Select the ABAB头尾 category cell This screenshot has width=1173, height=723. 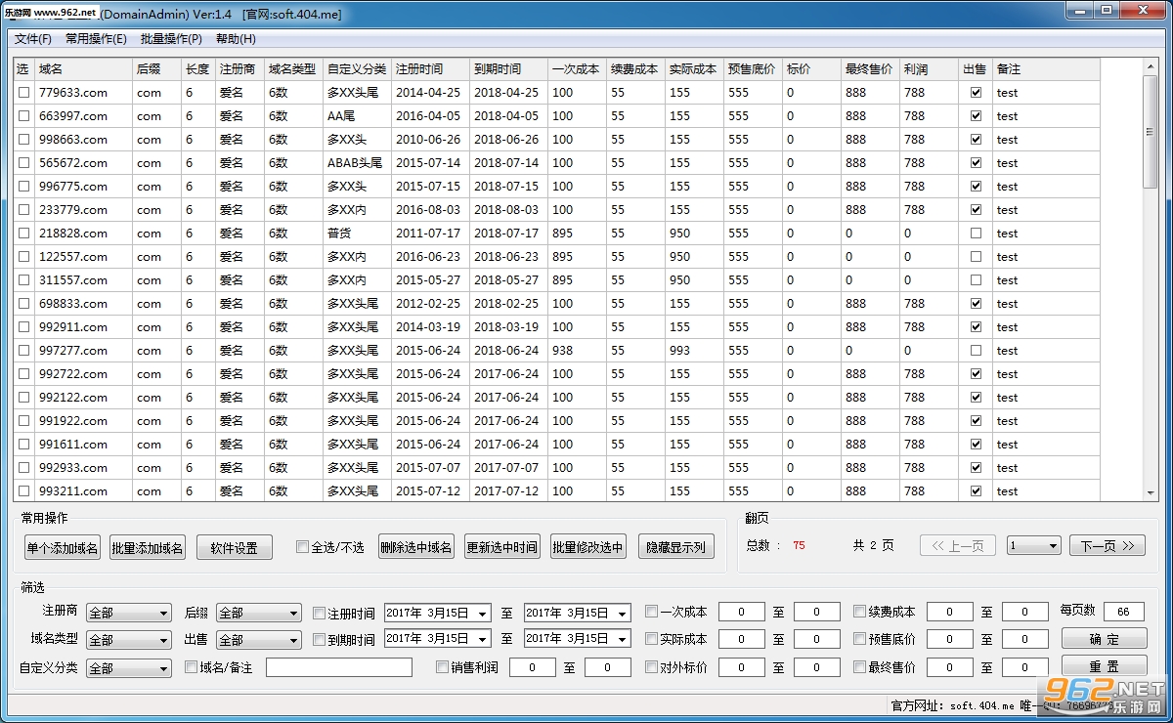tap(357, 163)
